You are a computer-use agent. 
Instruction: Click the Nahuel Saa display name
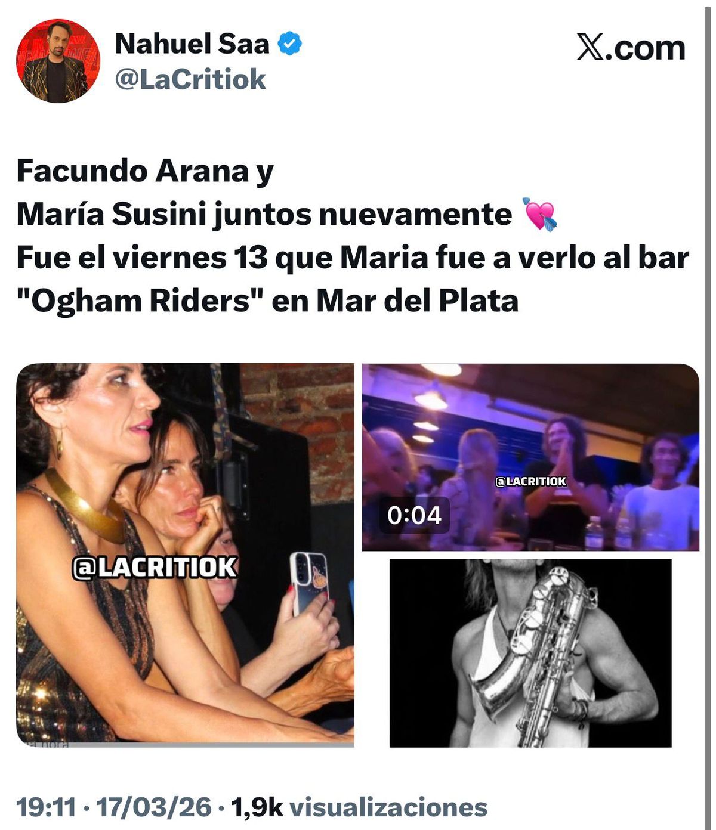(192, 44)
